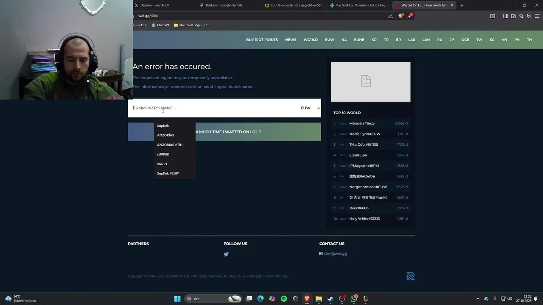Switch to deprem Search X tab

coord(155,5)
